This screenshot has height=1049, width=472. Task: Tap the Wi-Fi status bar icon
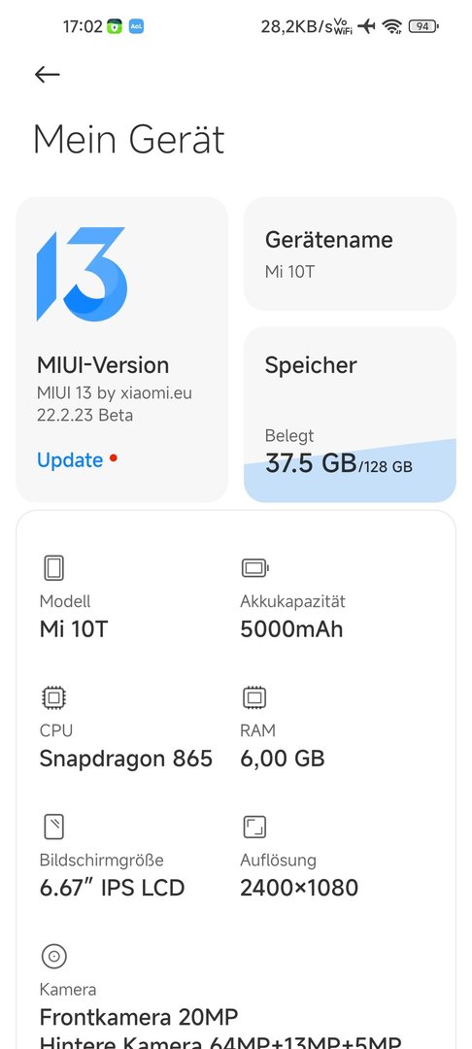click(391, 27)
